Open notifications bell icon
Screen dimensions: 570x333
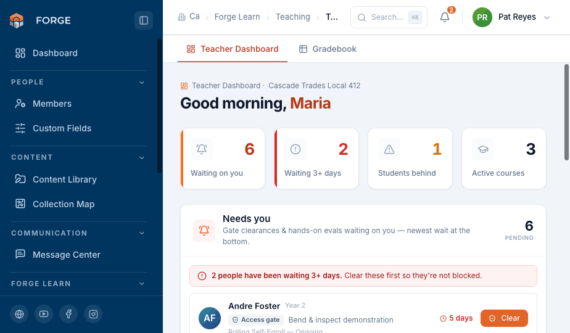445,17
